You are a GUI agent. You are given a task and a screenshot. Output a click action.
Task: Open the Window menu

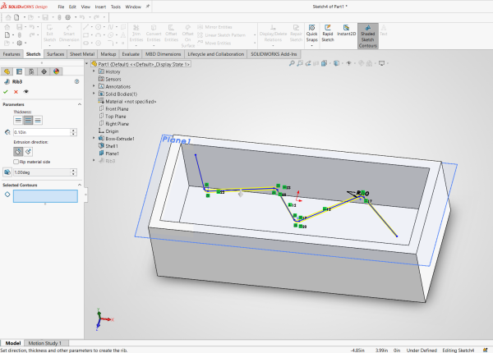(133, 7)
